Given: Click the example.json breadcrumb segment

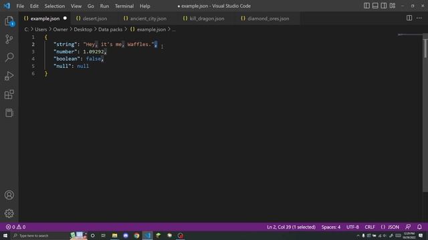Looking at the screenshot, I should pos(151,29).
